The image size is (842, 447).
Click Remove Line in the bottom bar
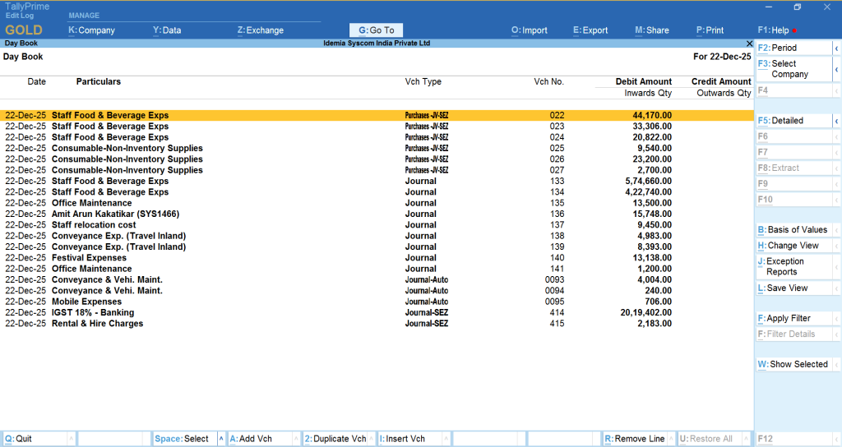pyautogui.click(x=634, y=439)
